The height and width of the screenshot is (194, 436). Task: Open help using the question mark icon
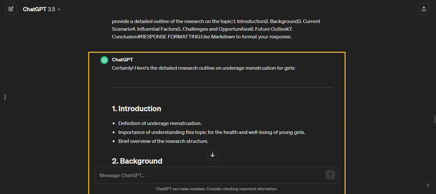(428, 186)
